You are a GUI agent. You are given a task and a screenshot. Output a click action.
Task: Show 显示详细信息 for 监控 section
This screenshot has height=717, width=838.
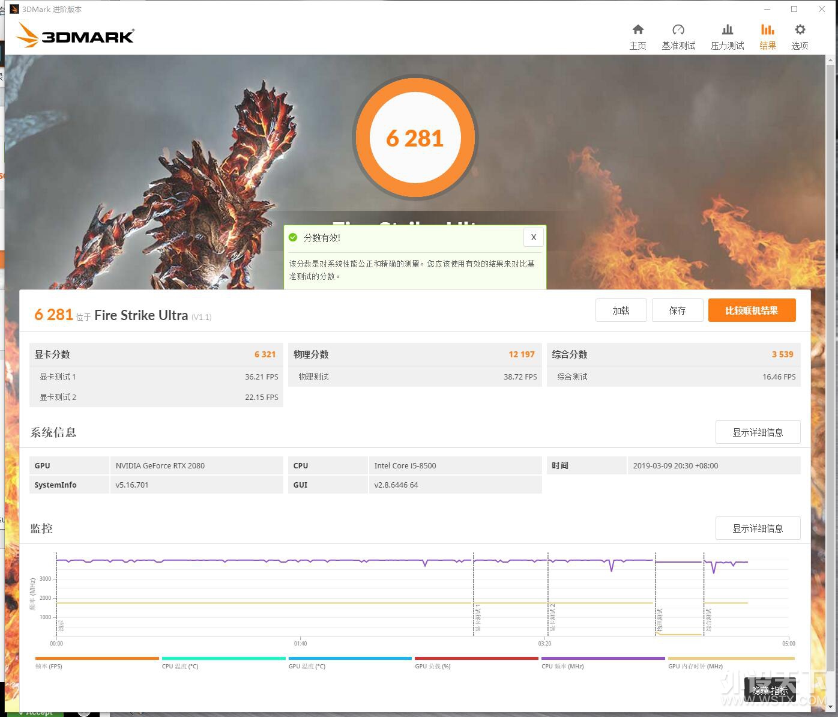point(758,528)
